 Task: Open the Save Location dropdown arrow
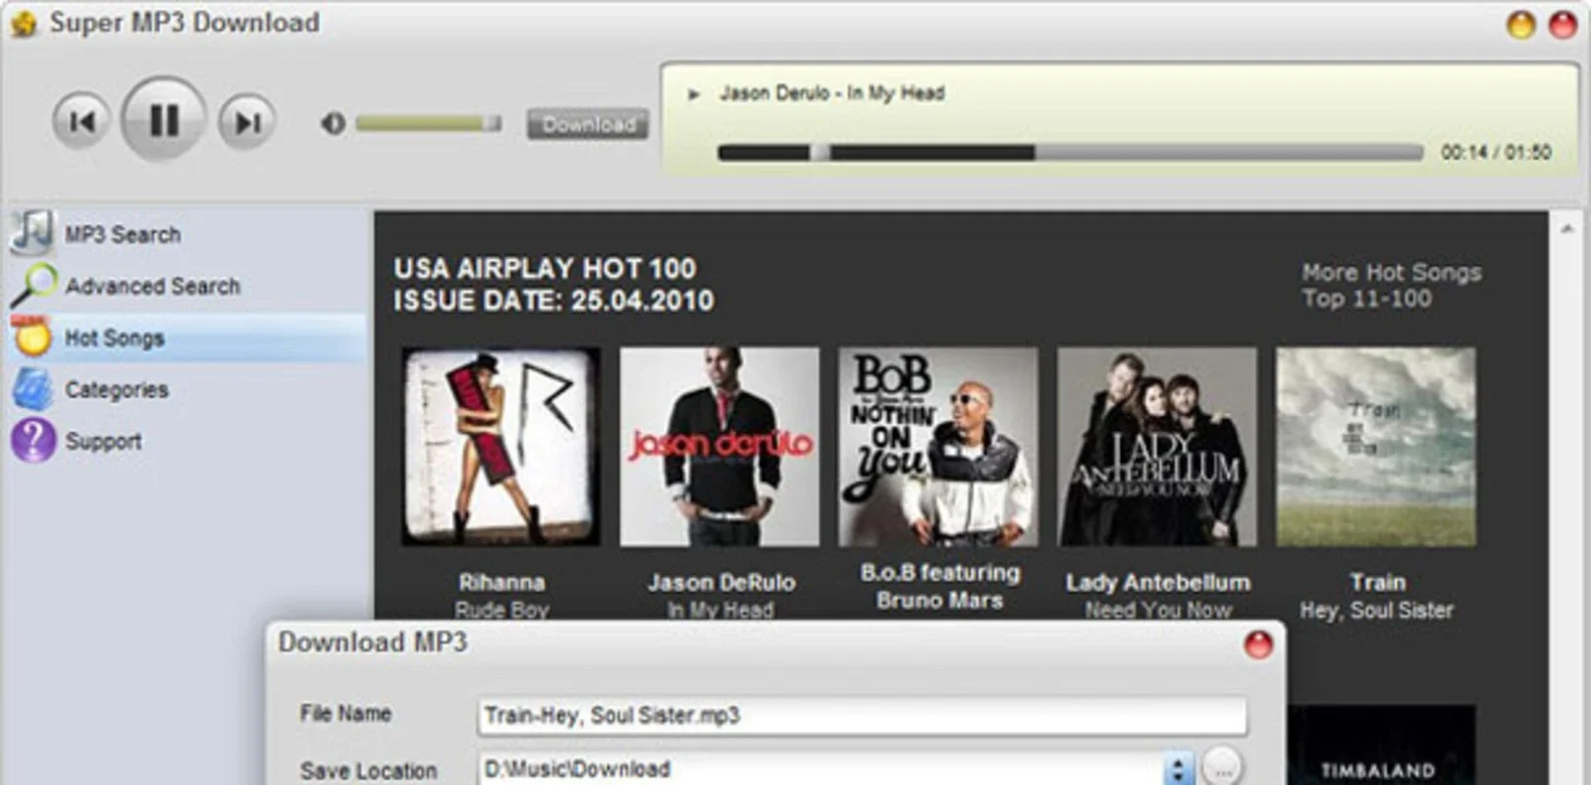click(x=1178, y=768)
